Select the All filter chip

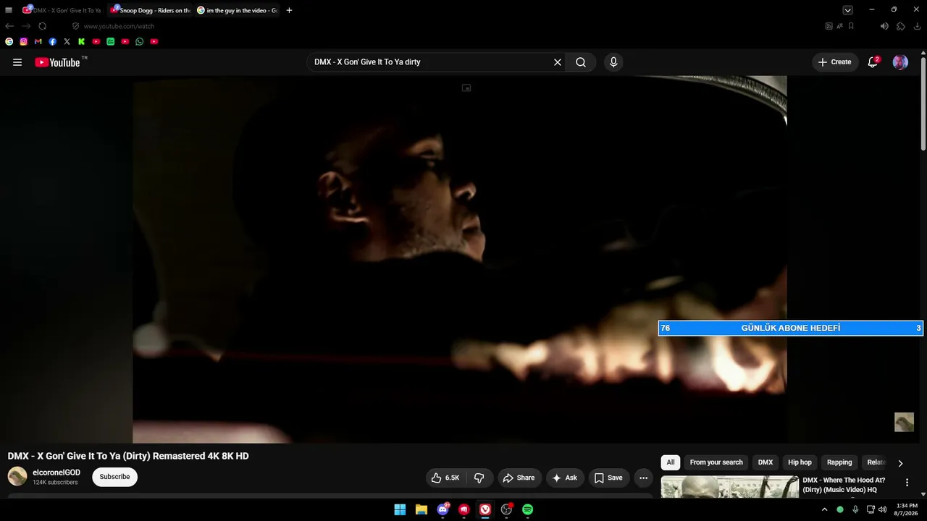pos(671,462)
